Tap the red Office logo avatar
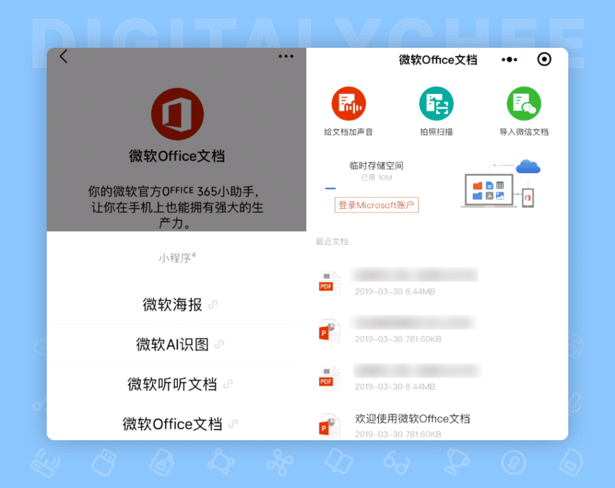The width and height of the screenshot is (615, 488). point(177,114)
